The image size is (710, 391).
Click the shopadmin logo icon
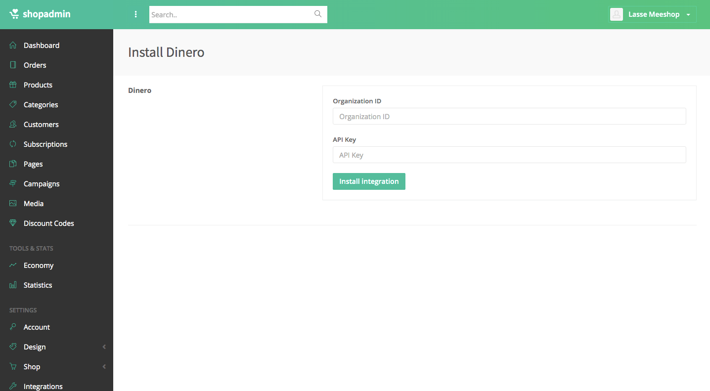pyautogui.click(x=14, y=14)
